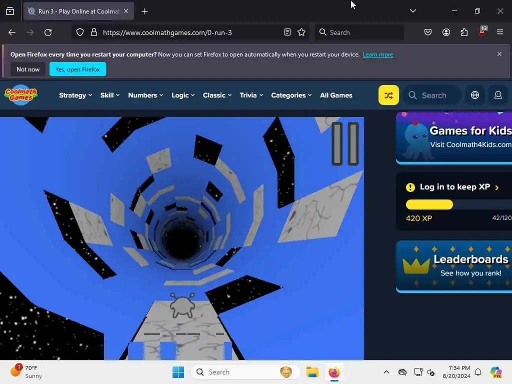The height and width of the screenshot is (384, 512).
Task: Open the random game shuffle button
Action: [x=388, y=95]
